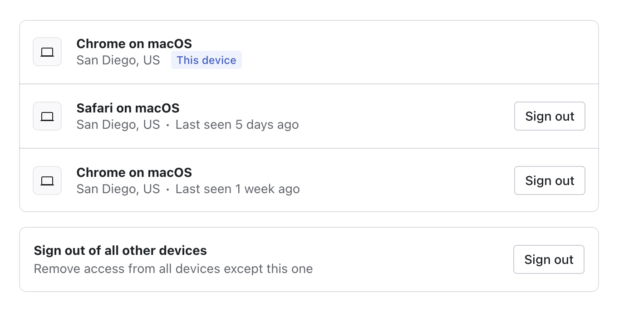Select the 'Last seen 5 days ago' text
The width and height of the screenshot is (619, 312).
(x=237, y=124)
